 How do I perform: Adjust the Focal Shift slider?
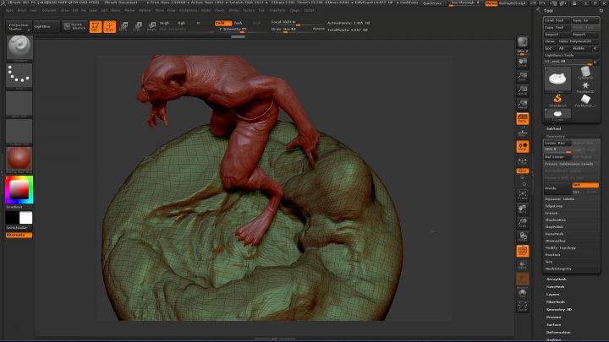[298, 23]
